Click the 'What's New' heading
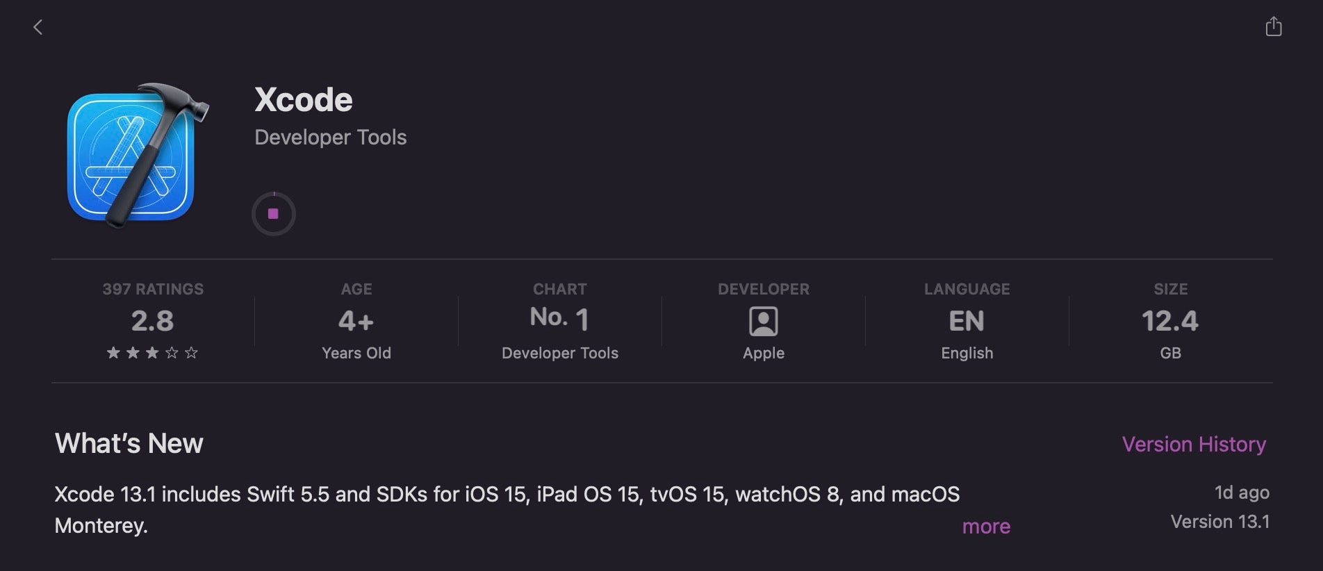Viewport: 1323px width, 571px height. coord(129,443)
